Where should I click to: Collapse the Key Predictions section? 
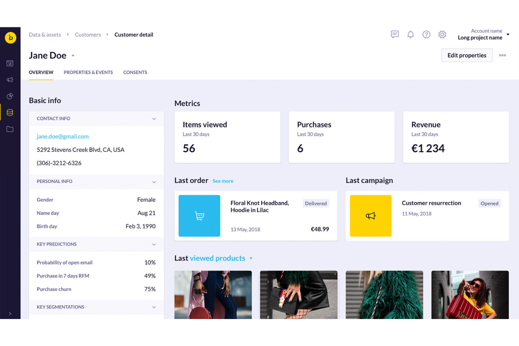tap(154, 244)
